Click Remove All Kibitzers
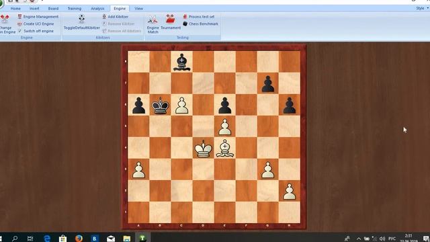The height and width of the screenshot is (242, 430). click(122, 31)
